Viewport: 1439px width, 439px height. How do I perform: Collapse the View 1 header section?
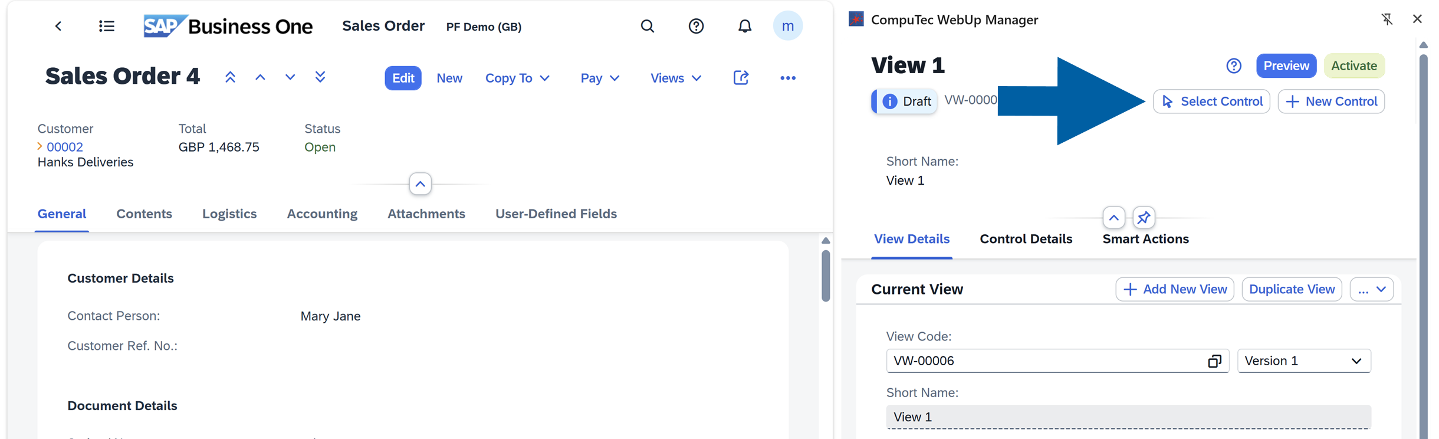(x=1113, y=218)
